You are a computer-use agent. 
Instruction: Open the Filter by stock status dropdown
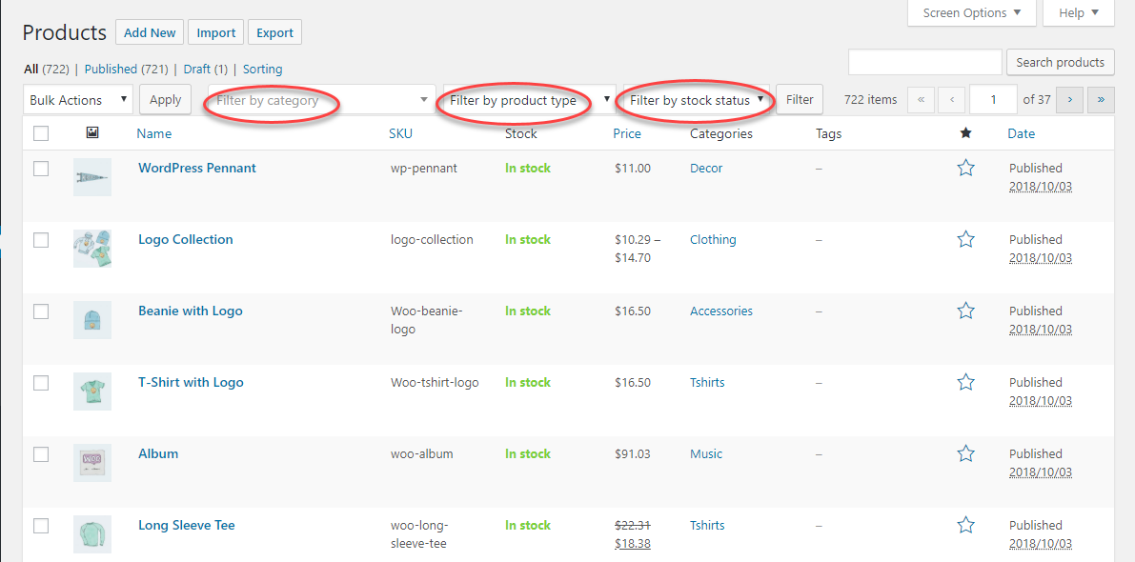tap(697, 100)
